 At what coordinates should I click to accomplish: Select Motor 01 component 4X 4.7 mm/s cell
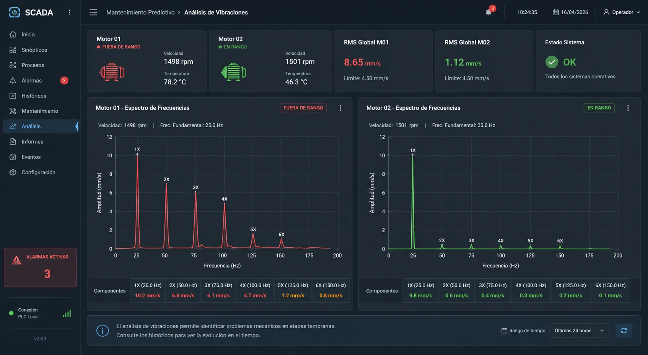coord(255,290)
